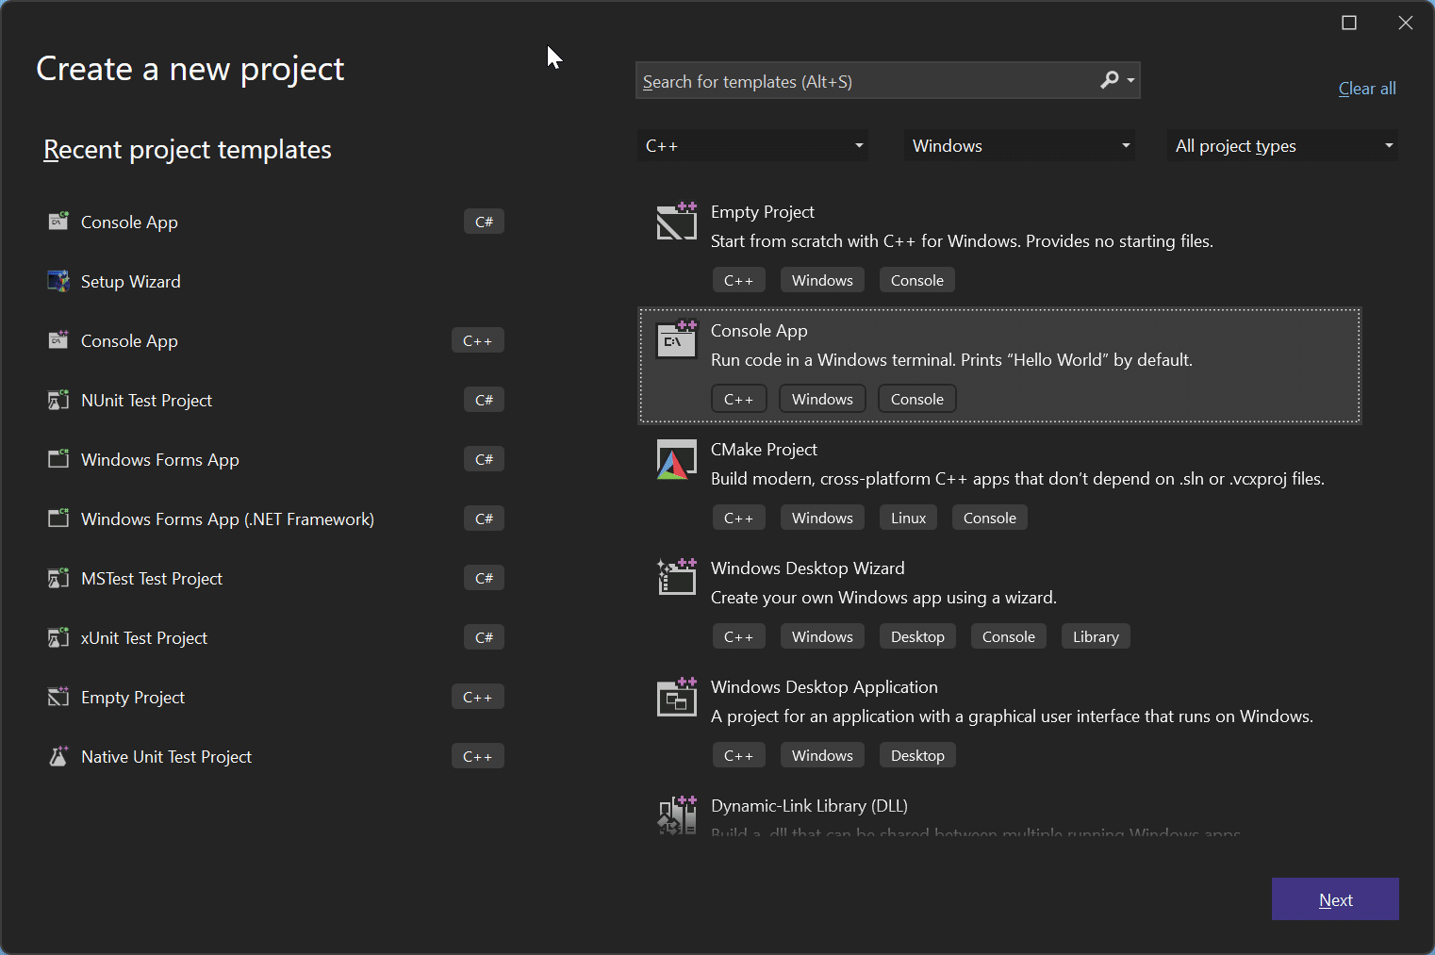Click the Native Unit Test Project flask icon
Screen dimensions: 1435x955
click(58, 756)
